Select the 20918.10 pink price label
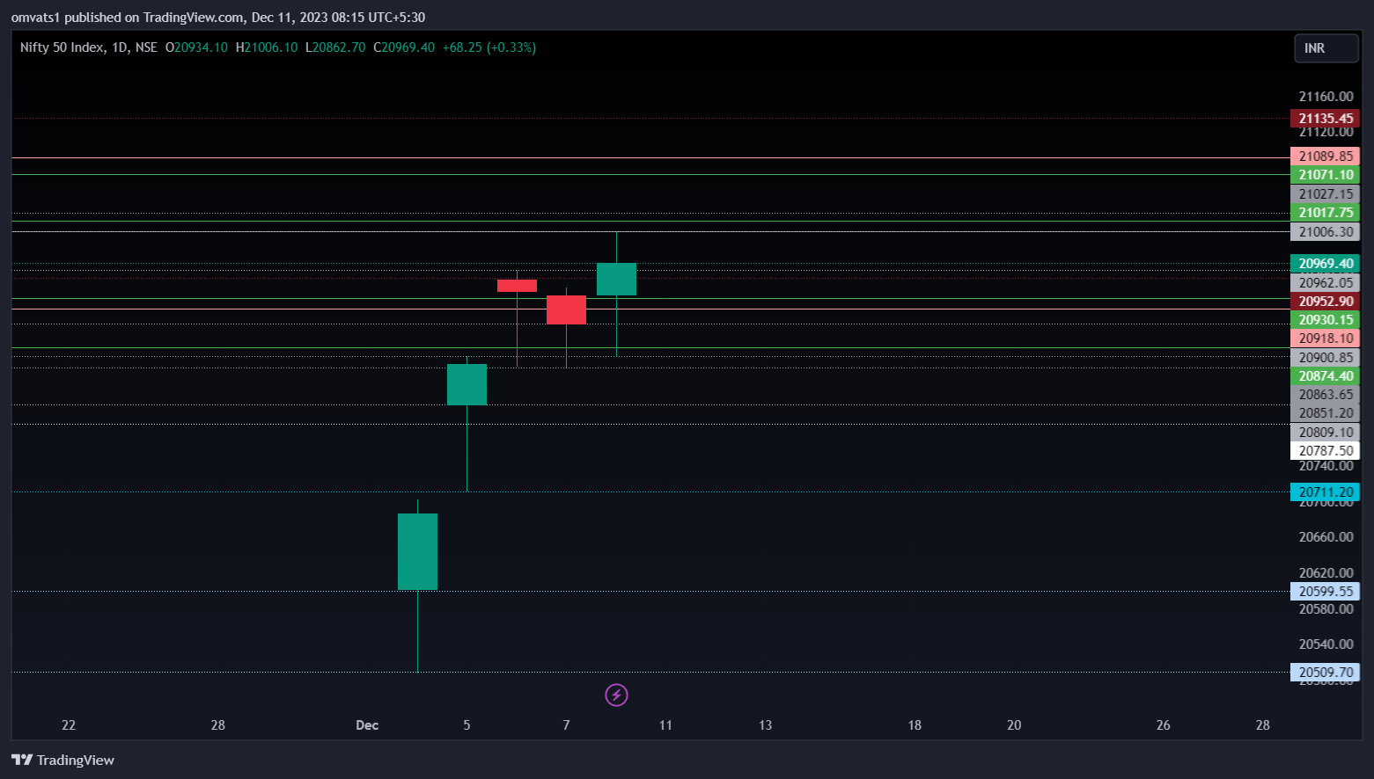The image size is (1374, 779). [1325, 339]
